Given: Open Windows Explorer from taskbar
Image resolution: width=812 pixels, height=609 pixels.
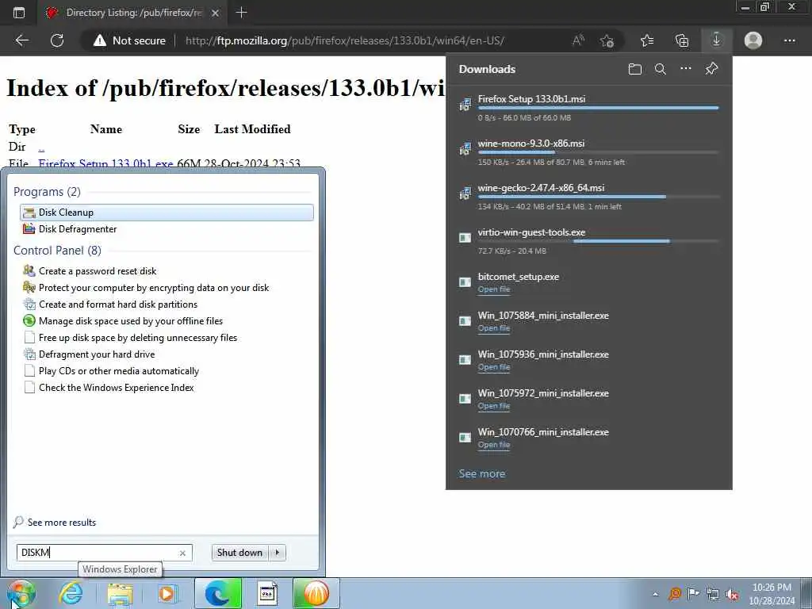Looking at the screenshot, I should [x=121, y=593].
